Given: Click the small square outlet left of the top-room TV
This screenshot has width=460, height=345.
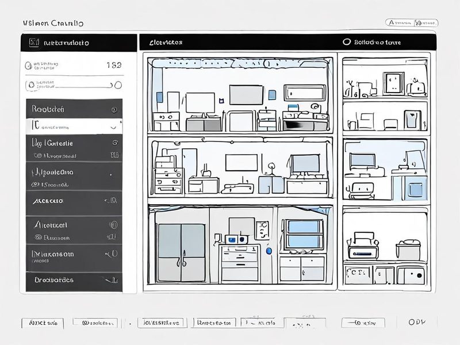Looking at the screenshot, I should [222, 101].
